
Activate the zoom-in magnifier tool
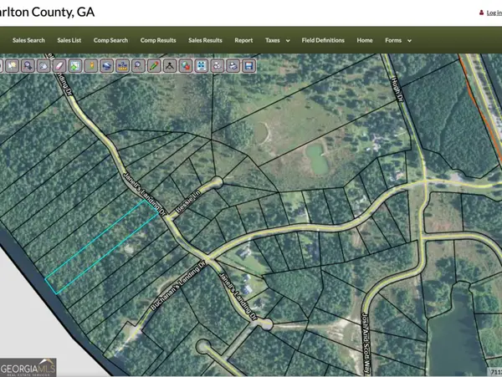click(28, 66)
